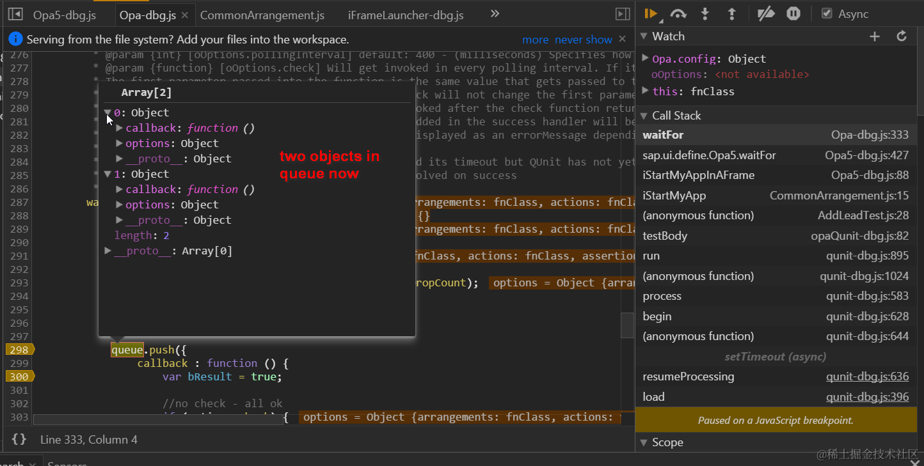Click the 'never show' link

click(584, 40)
